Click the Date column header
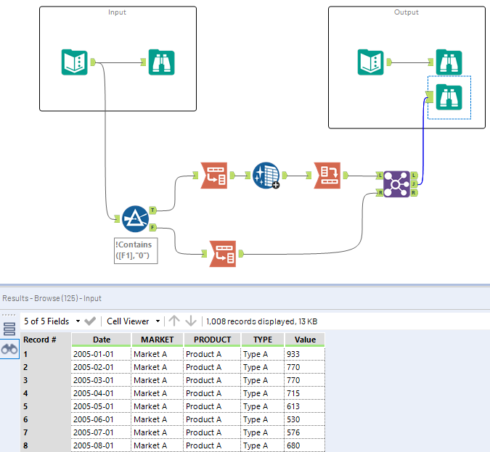This screenshot has width=490, height=452. (101, 340)
